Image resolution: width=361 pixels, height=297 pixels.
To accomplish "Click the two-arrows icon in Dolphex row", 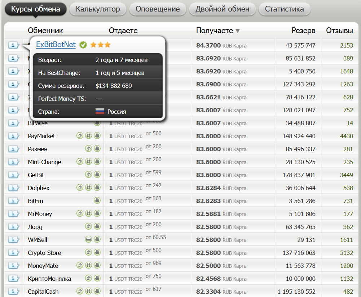I will coord(88,188).
